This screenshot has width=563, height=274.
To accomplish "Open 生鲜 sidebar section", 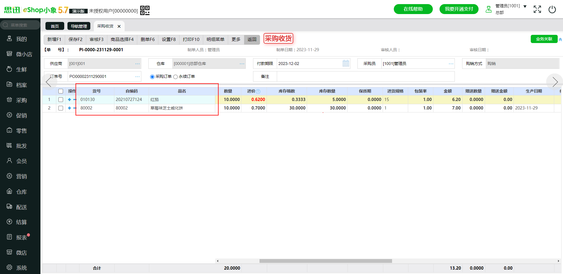I will point(20,69).
